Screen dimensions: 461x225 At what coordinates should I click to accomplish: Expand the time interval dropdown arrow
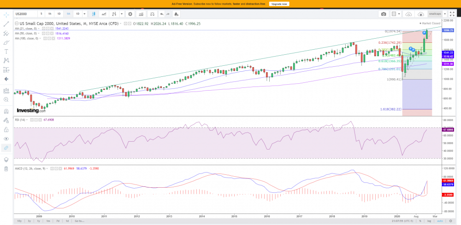[84, 14]
